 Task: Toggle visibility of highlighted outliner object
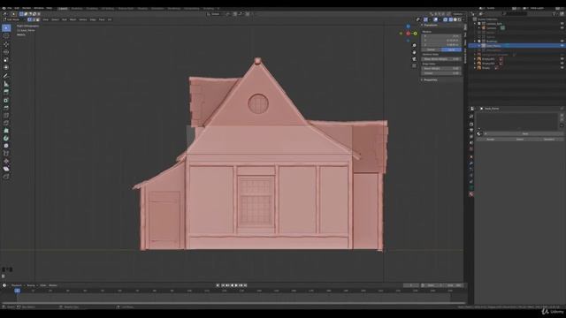(x=562, y=46)
